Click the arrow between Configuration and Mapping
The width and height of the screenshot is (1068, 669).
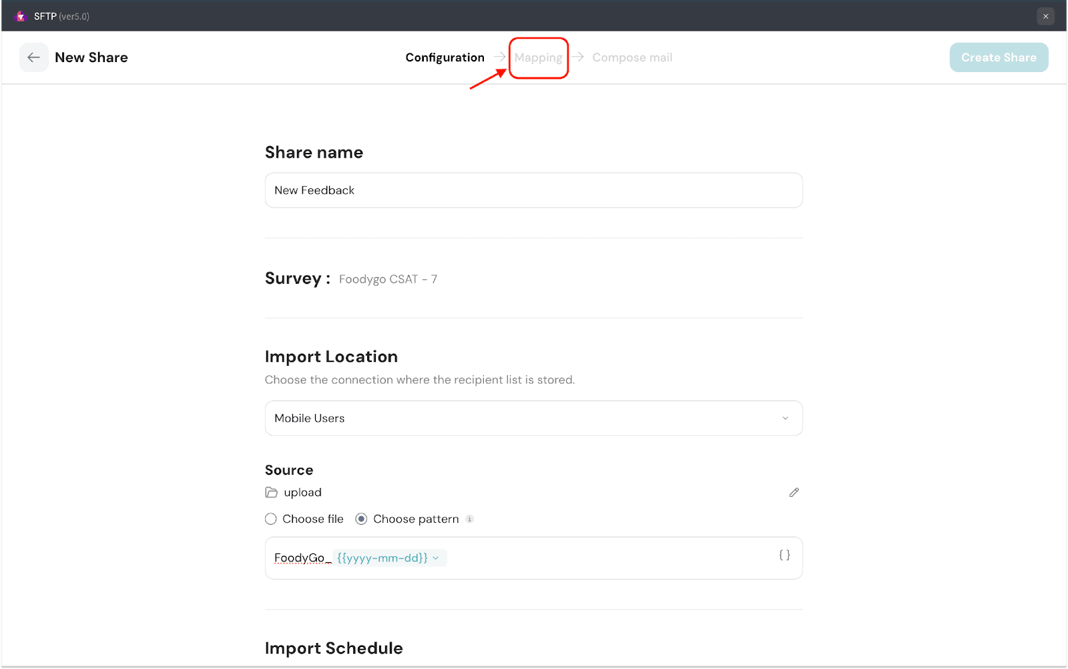[499, 57]
